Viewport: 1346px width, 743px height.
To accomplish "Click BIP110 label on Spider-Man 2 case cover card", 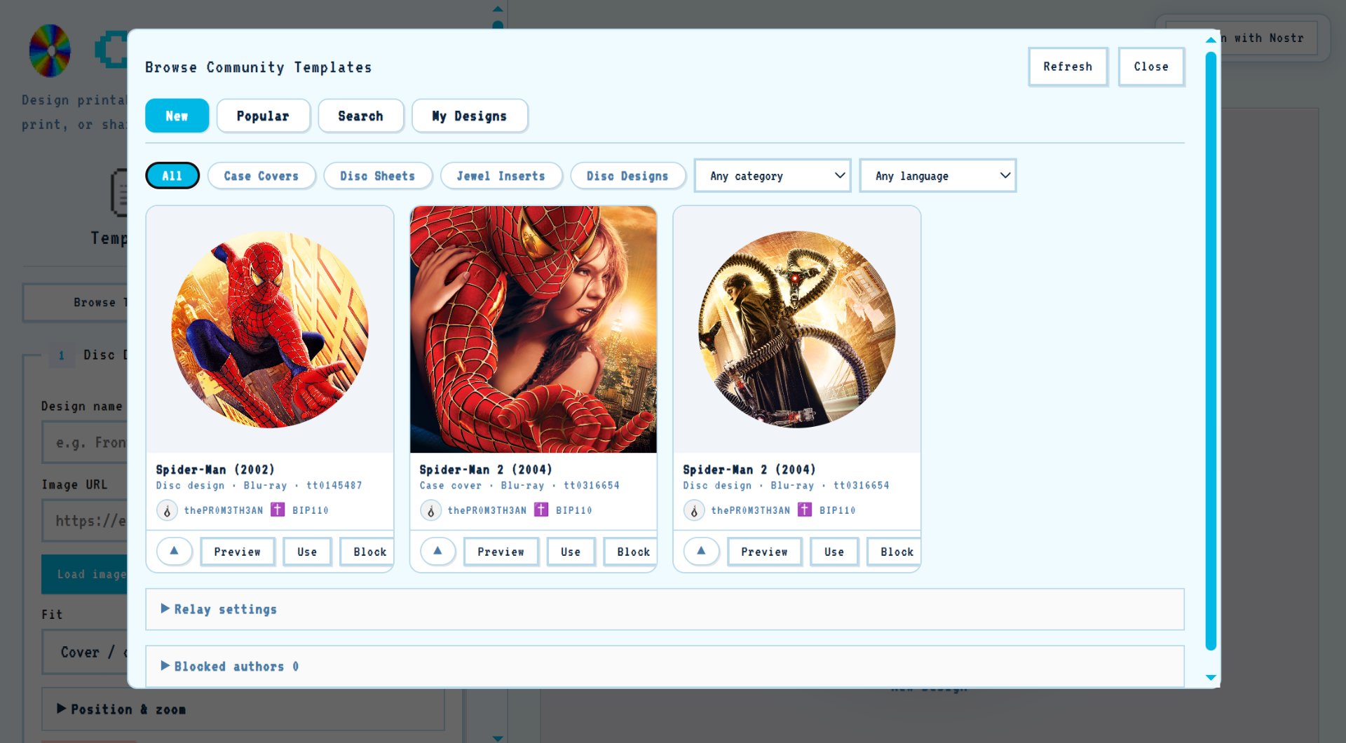I will point(574,510).
